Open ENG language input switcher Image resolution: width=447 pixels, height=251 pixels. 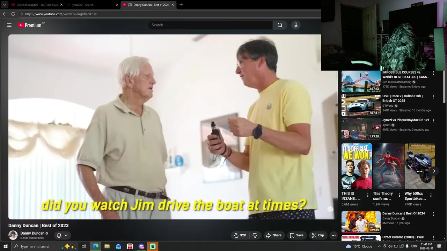point(414,246)
